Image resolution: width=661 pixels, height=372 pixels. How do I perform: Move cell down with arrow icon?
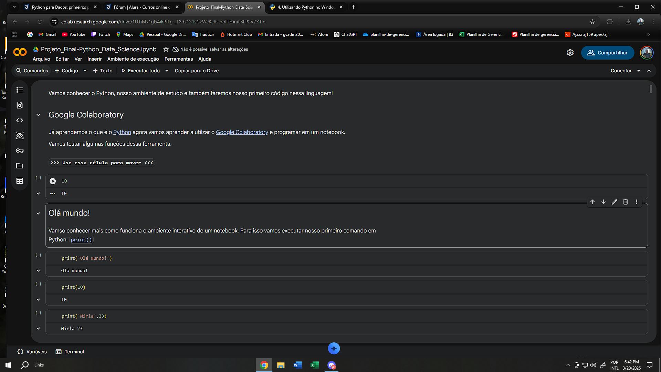(604, 202)
